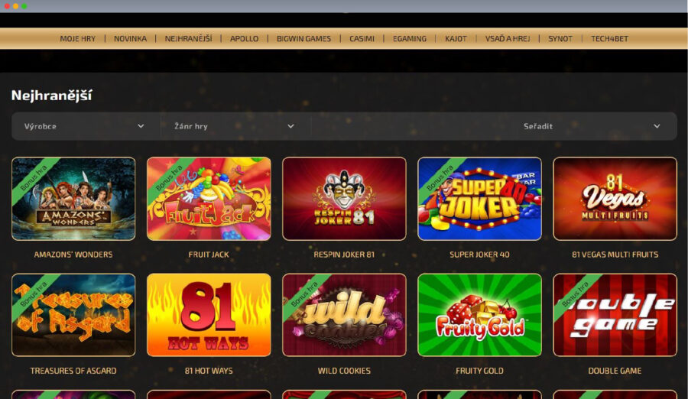Open 81 Vegas Multi Fruits thumbnail

(615, 199)
